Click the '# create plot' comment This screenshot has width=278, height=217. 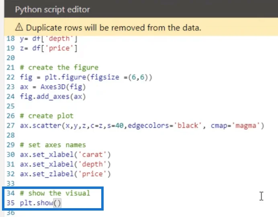point(47,116)
